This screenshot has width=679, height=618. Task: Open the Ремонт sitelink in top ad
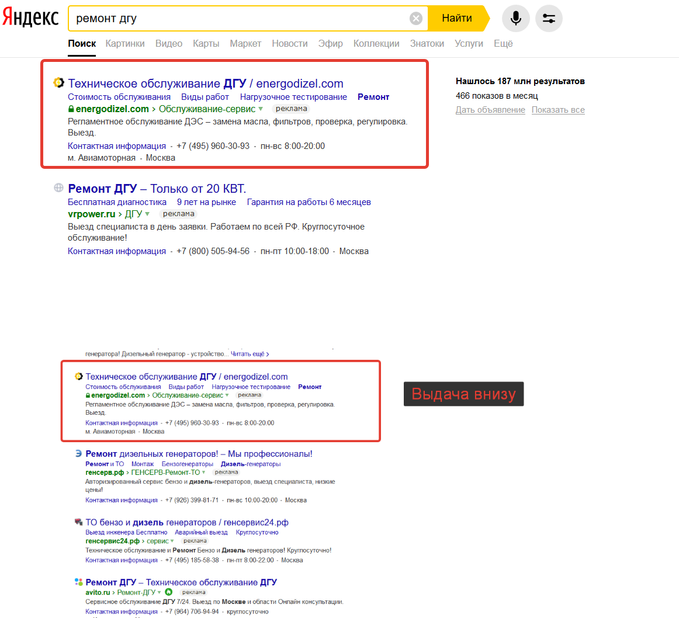373,97
